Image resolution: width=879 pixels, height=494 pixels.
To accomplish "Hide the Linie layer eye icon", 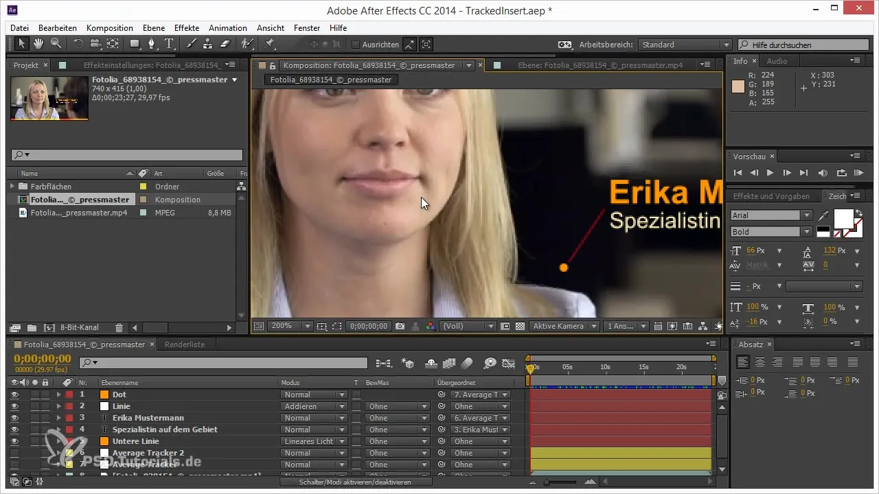I will pyautogui.click(x=15, y=406).
